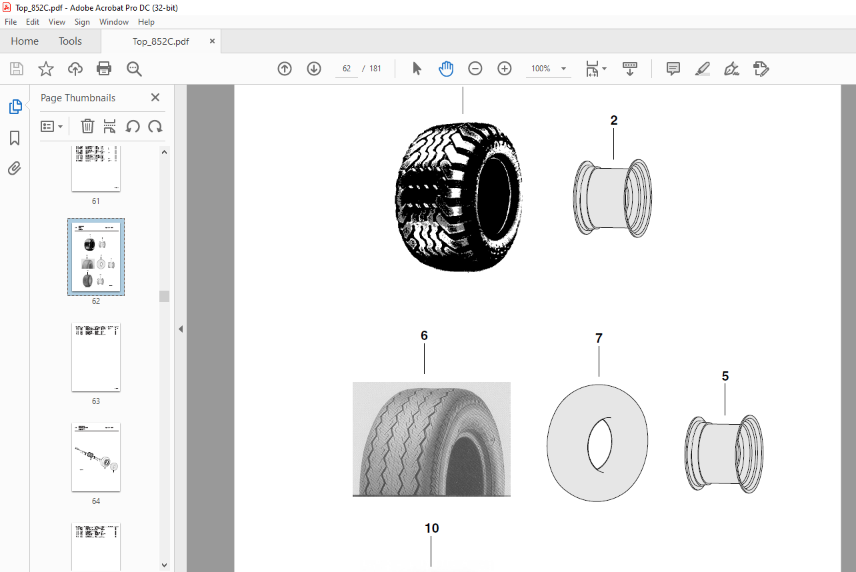Zoom out with the minus button
This screenshot has width=856, height=572.
pyautogui.click(x=475, y=69)
